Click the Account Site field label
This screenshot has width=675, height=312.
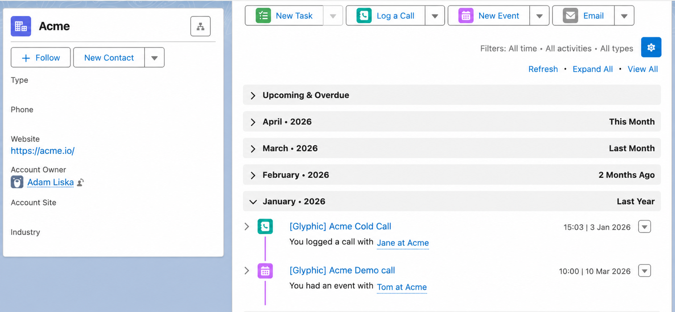coord(33,203)
